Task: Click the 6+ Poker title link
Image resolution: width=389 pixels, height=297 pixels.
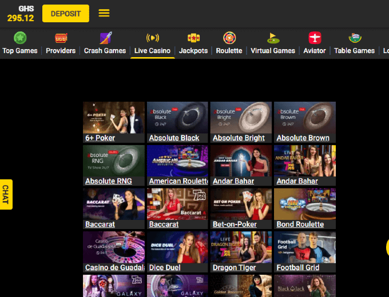Action: point(100,138)
